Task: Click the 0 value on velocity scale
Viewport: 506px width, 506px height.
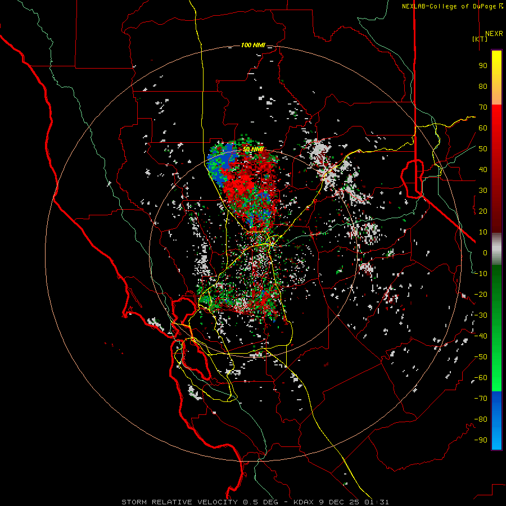Action: click(485, 253)
